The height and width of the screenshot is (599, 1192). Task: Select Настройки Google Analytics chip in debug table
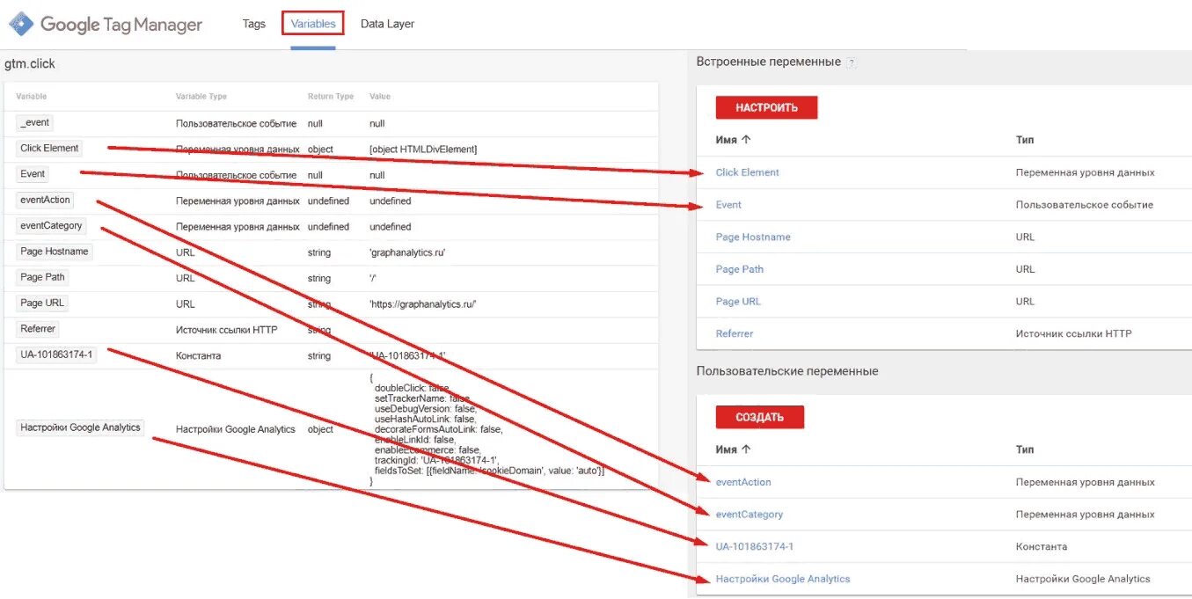point(80,427)
